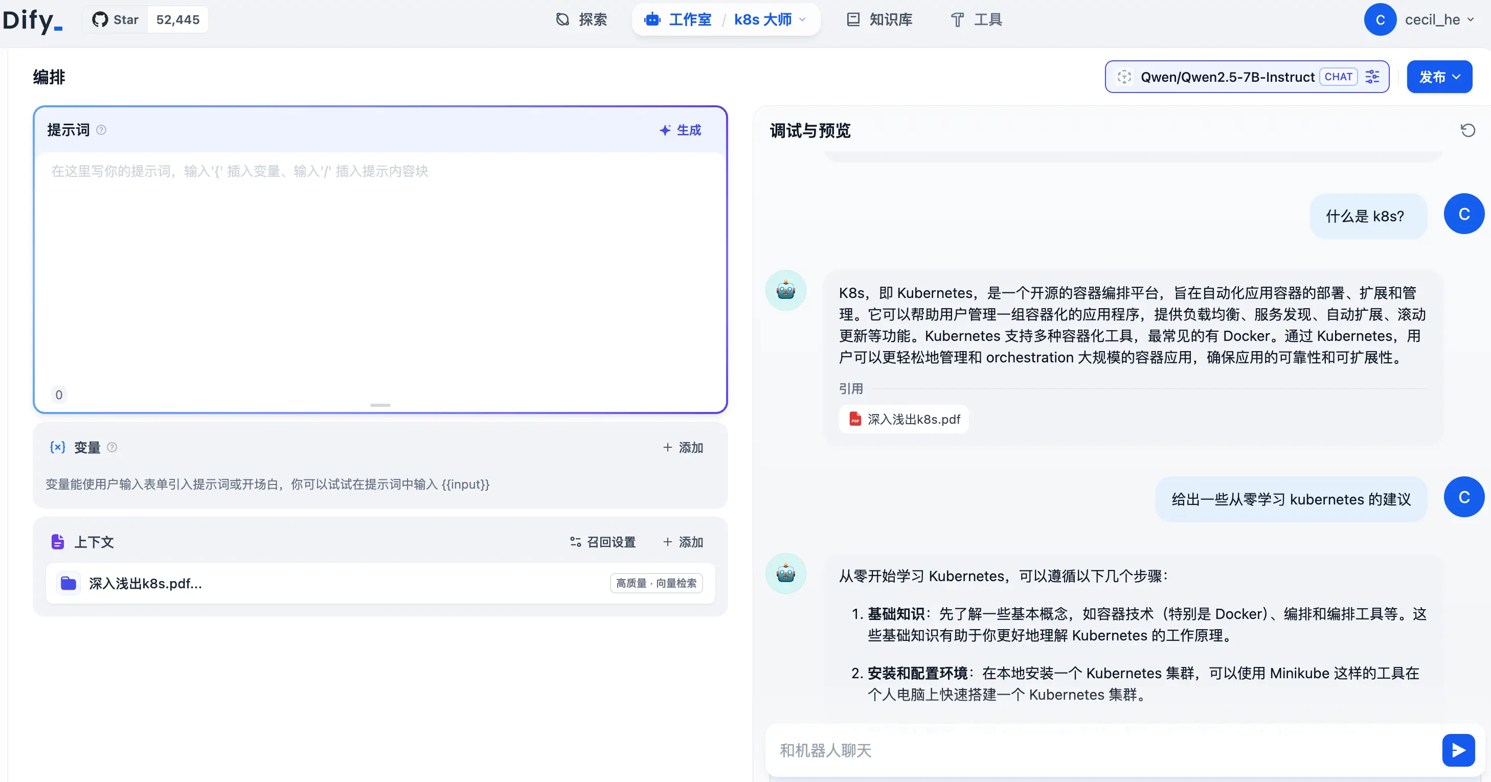The image size is (1491, 782).
Task: Click the 生成 prompt generate button
Action: pyautogui.click(x=681, y=130)
